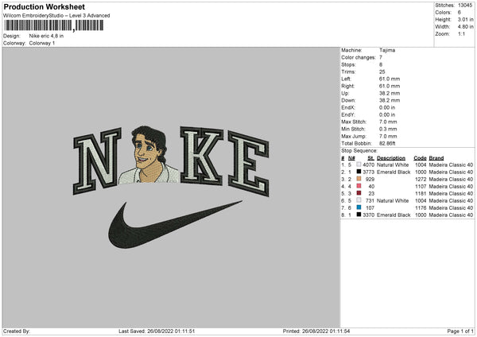Click the barcode under the worksheet title
The height and width of the screenshot is (337, 477).
click(53, 25)
